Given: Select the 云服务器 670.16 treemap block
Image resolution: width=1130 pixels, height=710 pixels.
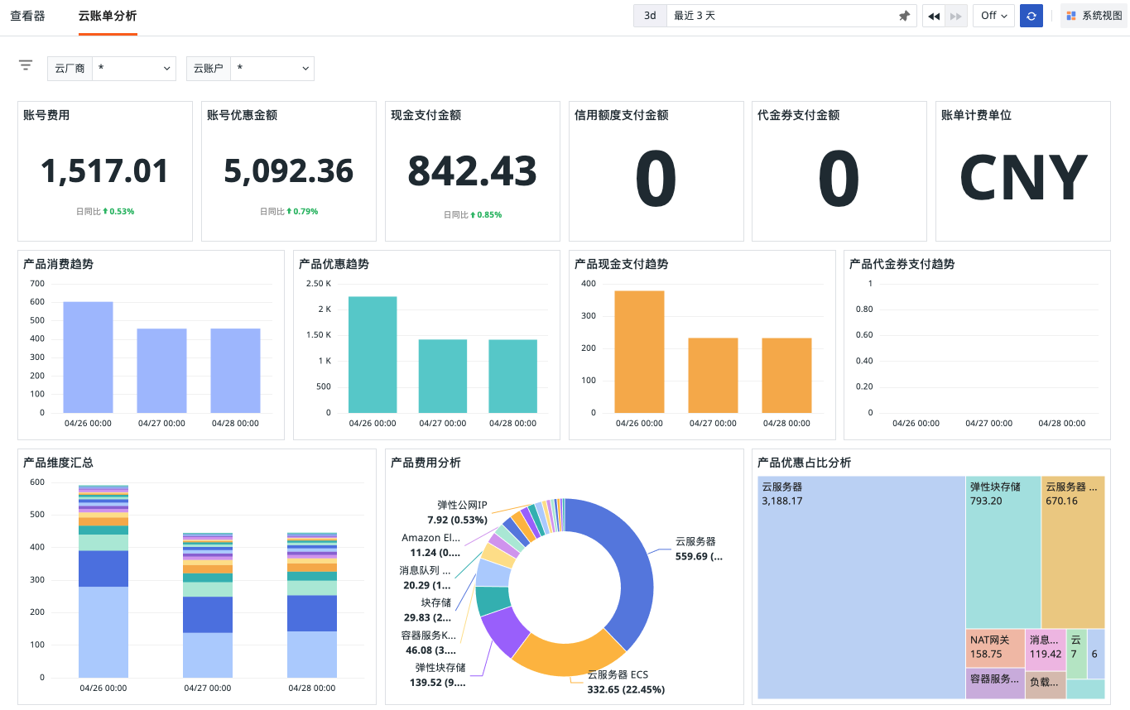Looking at the screenshot, I should click(1073, 552).
